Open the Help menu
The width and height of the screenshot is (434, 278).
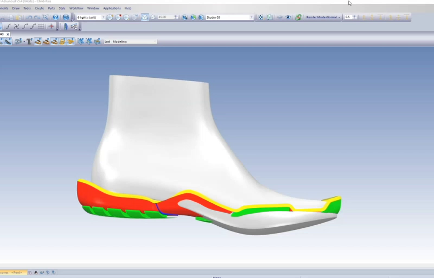(128, 8)
